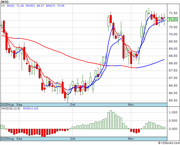Screen dimensions: 180x145
Task: Click Oct on the MACD timeline
Action: tap(73, 139)
